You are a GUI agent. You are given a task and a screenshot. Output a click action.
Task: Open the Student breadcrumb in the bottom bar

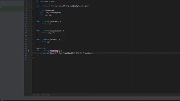36,95
